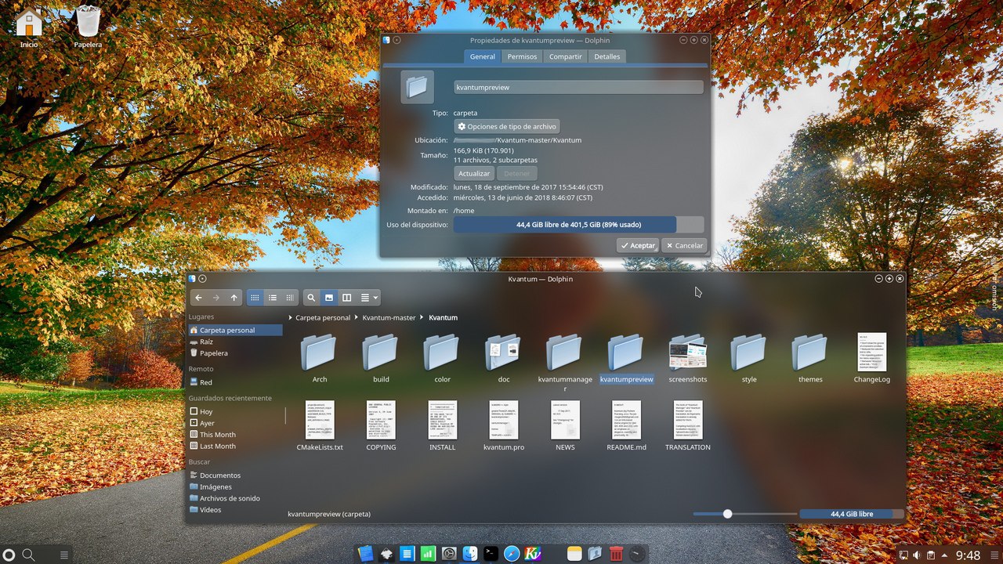The height and width of the screenshot is (564, 1003).
Task: Adjust the icon zoom slider
Action: coord(727,514)
